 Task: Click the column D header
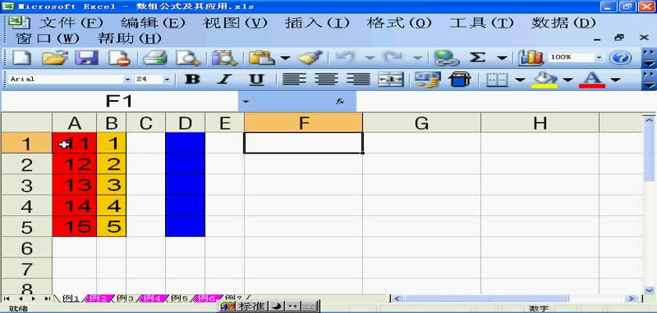(x=185, y=123)
